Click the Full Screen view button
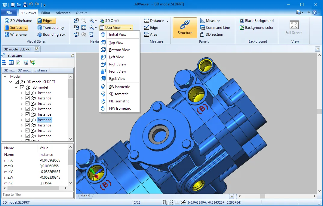Screen dimensions: 323x206 coord(294,28)
